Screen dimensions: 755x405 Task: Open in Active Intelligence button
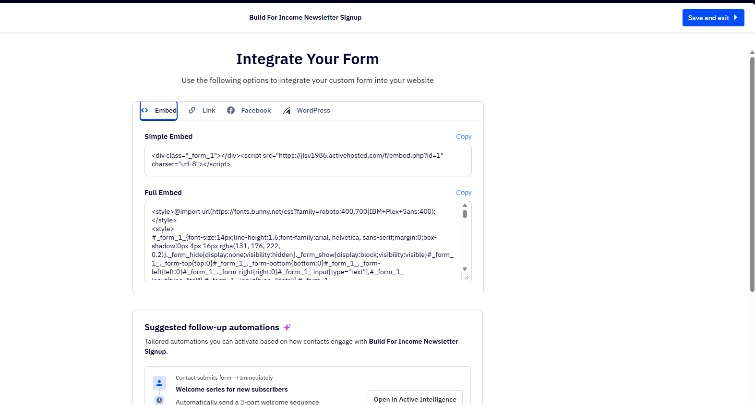coord(415,399)
